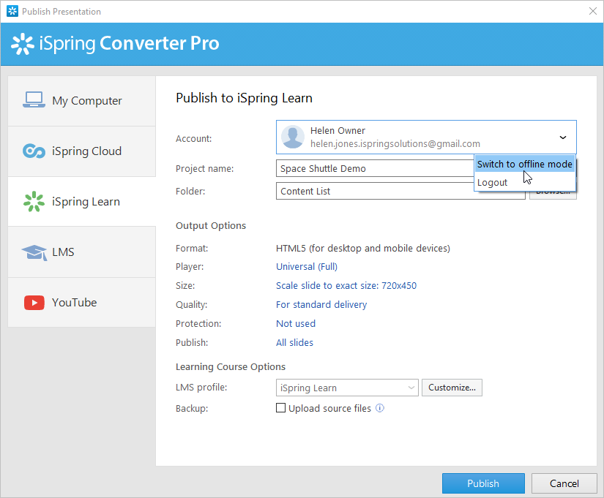Click the LMS graduation cap icon
Viewport: 604px width, 498px height.
(34, 252)
